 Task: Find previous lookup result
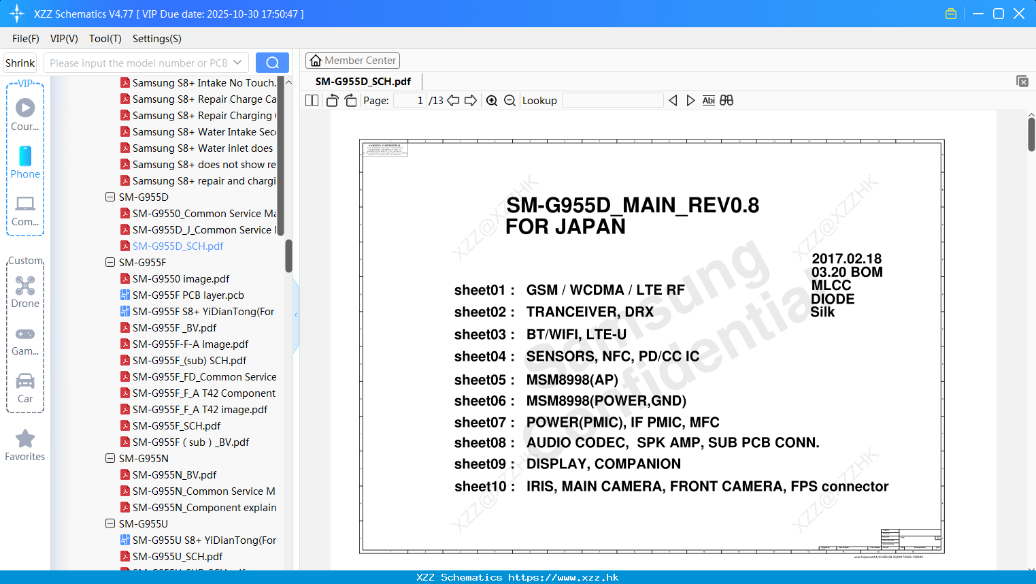(673, 100)
